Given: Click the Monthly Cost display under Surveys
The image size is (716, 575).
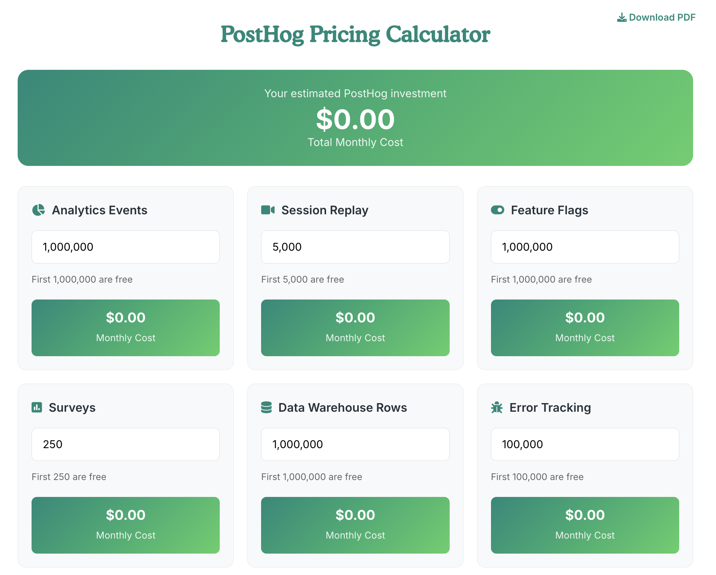Looking at the screenshot, I should pyautogui.click(x=125, y=525).
